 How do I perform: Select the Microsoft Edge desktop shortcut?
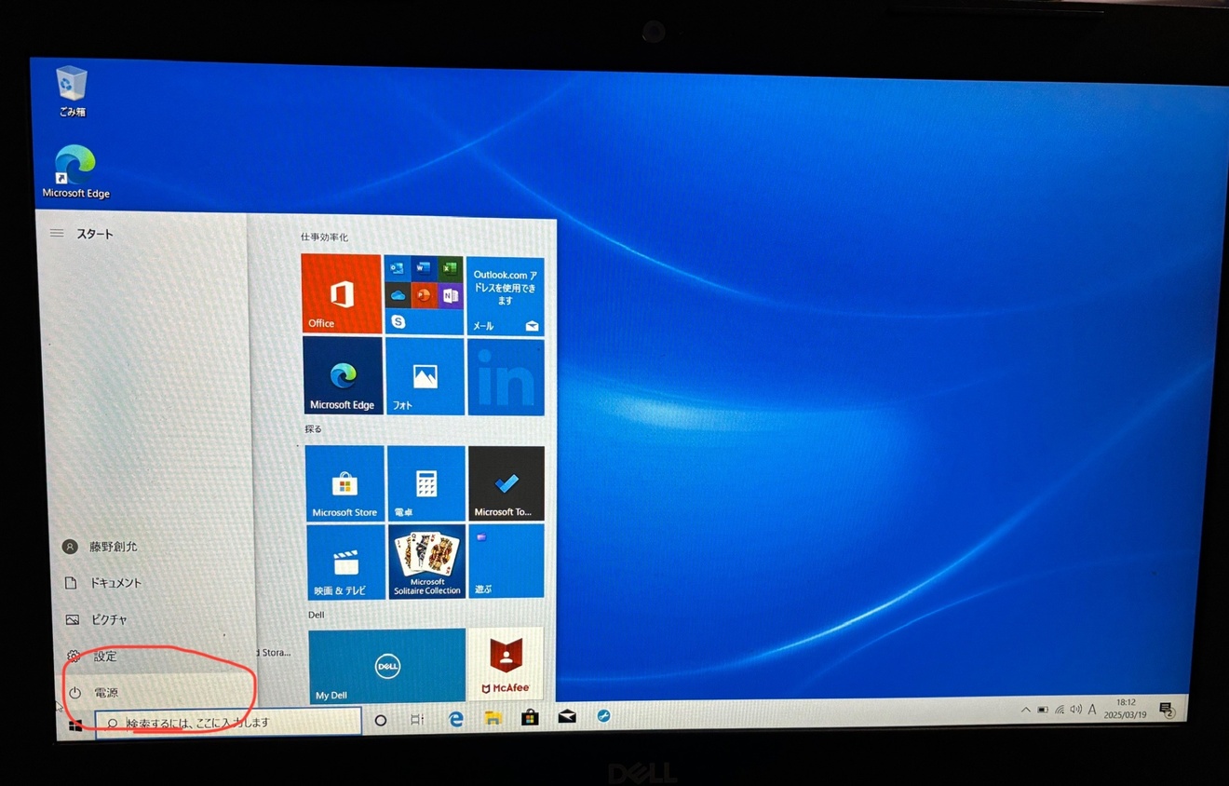click(x=75, y=172)
